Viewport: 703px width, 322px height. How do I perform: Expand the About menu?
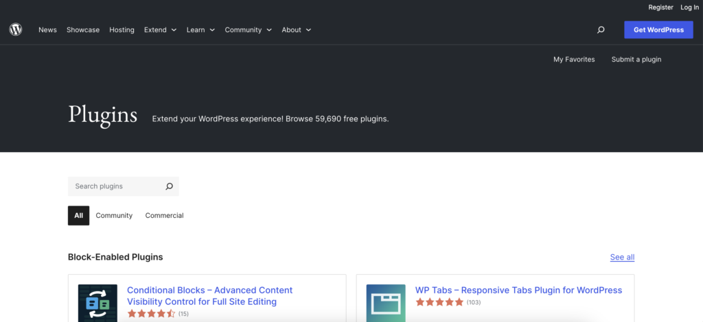297,30
